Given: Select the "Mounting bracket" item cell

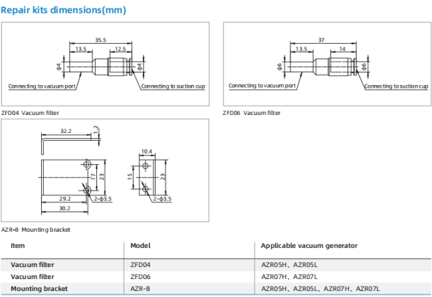Looking at the screenshot, I should (x=38, y=288).
